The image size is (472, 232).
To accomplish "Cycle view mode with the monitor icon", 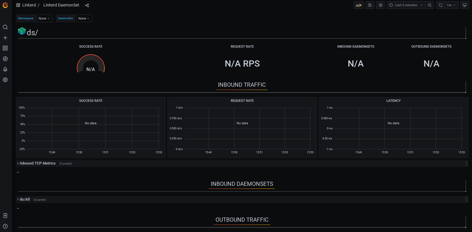I will pos(465,5).
